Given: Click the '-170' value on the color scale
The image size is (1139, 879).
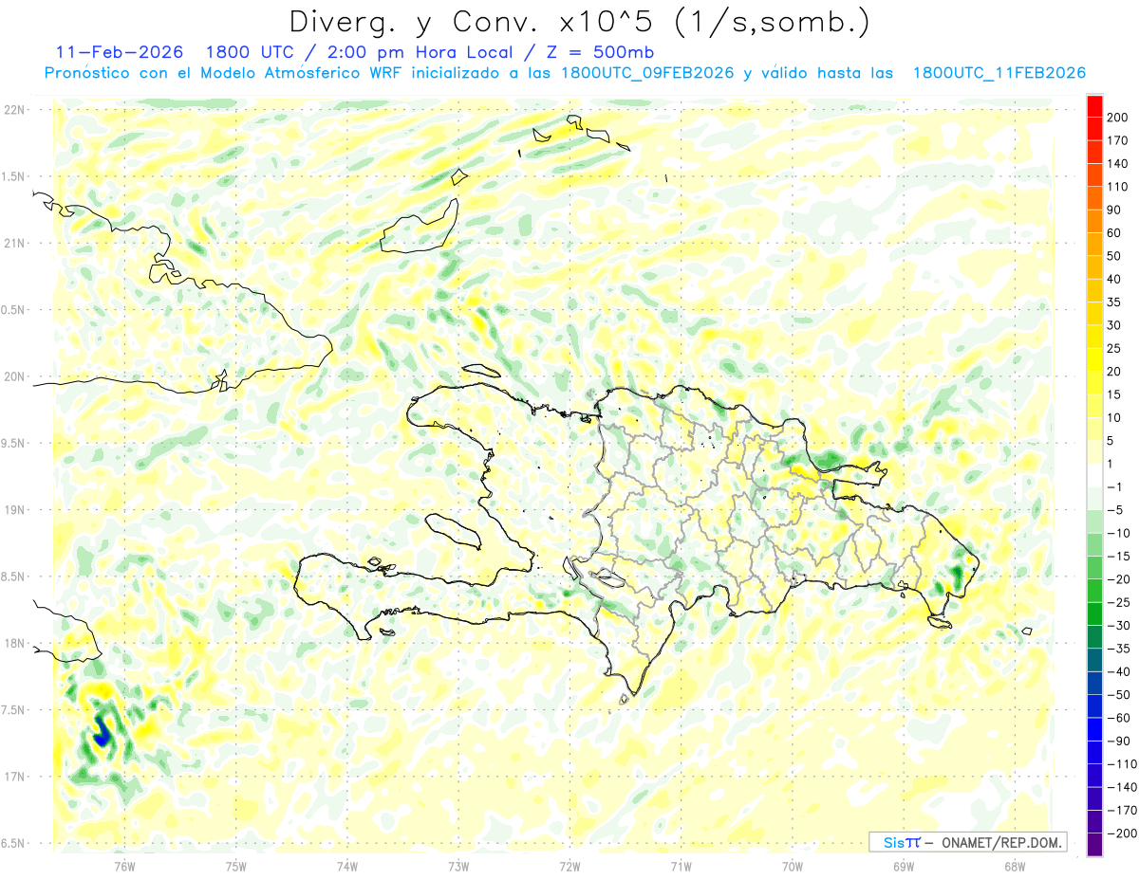Looking at the screenshot, I should pos(1120,810).
